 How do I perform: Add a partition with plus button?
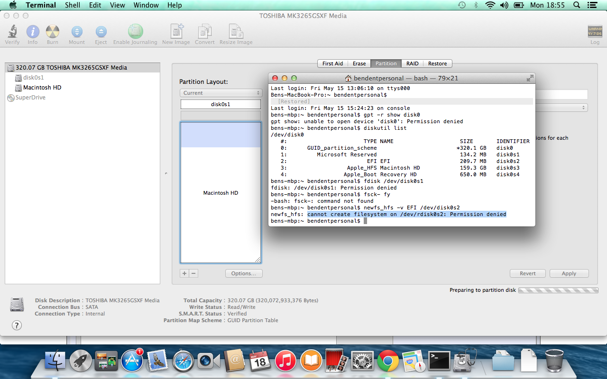click(x=184, y=273)
